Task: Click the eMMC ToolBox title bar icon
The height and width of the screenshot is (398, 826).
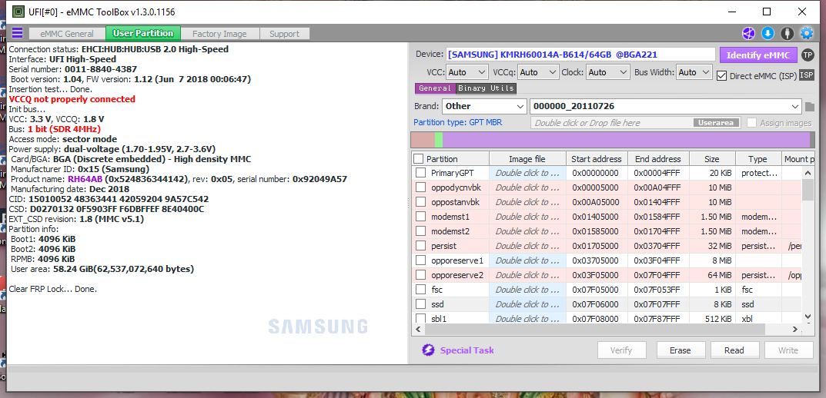Action: [18, 11]
